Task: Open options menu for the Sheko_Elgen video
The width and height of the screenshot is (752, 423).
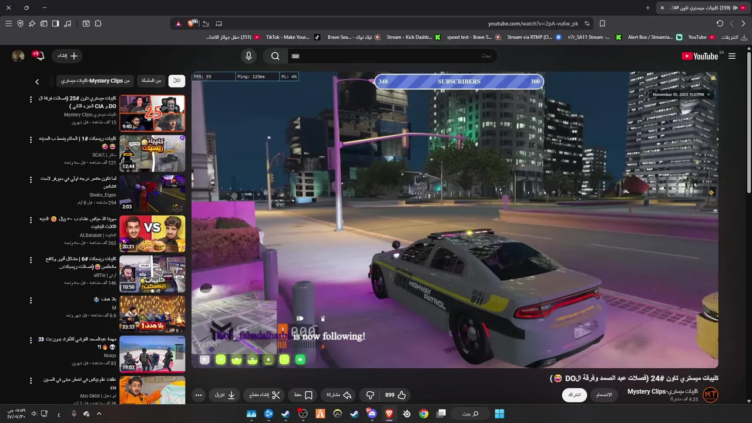Action: [31, 180]
